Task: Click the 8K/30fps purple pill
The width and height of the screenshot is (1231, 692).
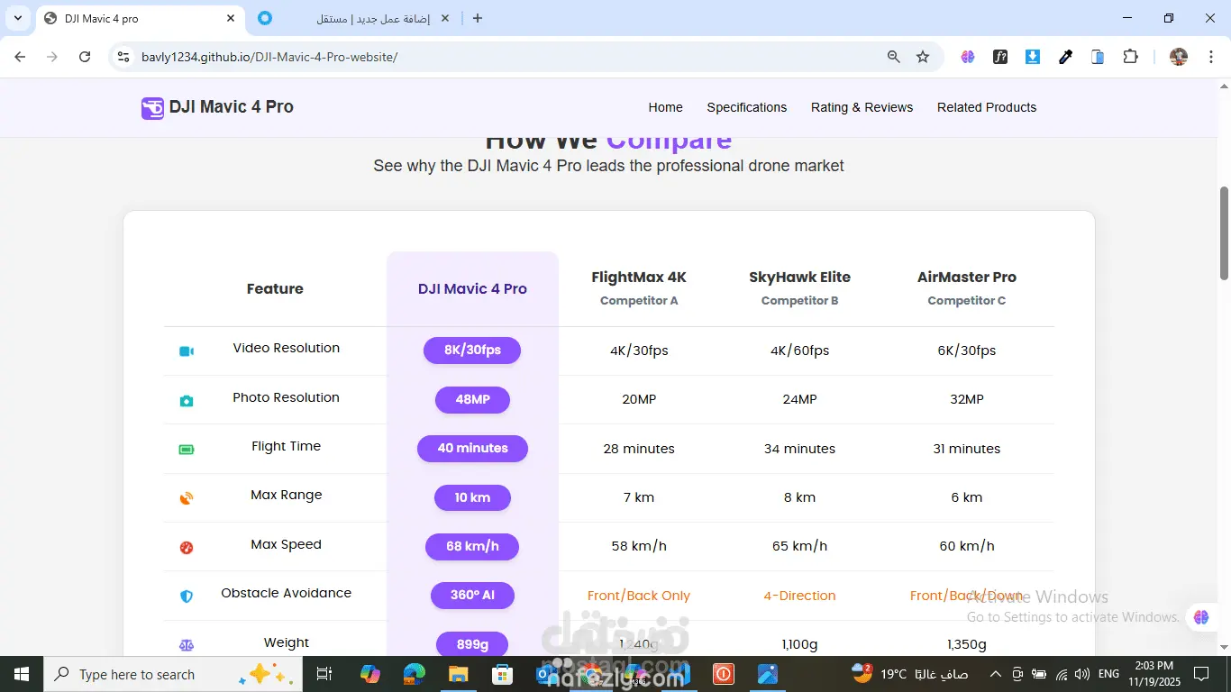Action: point(472,351)
